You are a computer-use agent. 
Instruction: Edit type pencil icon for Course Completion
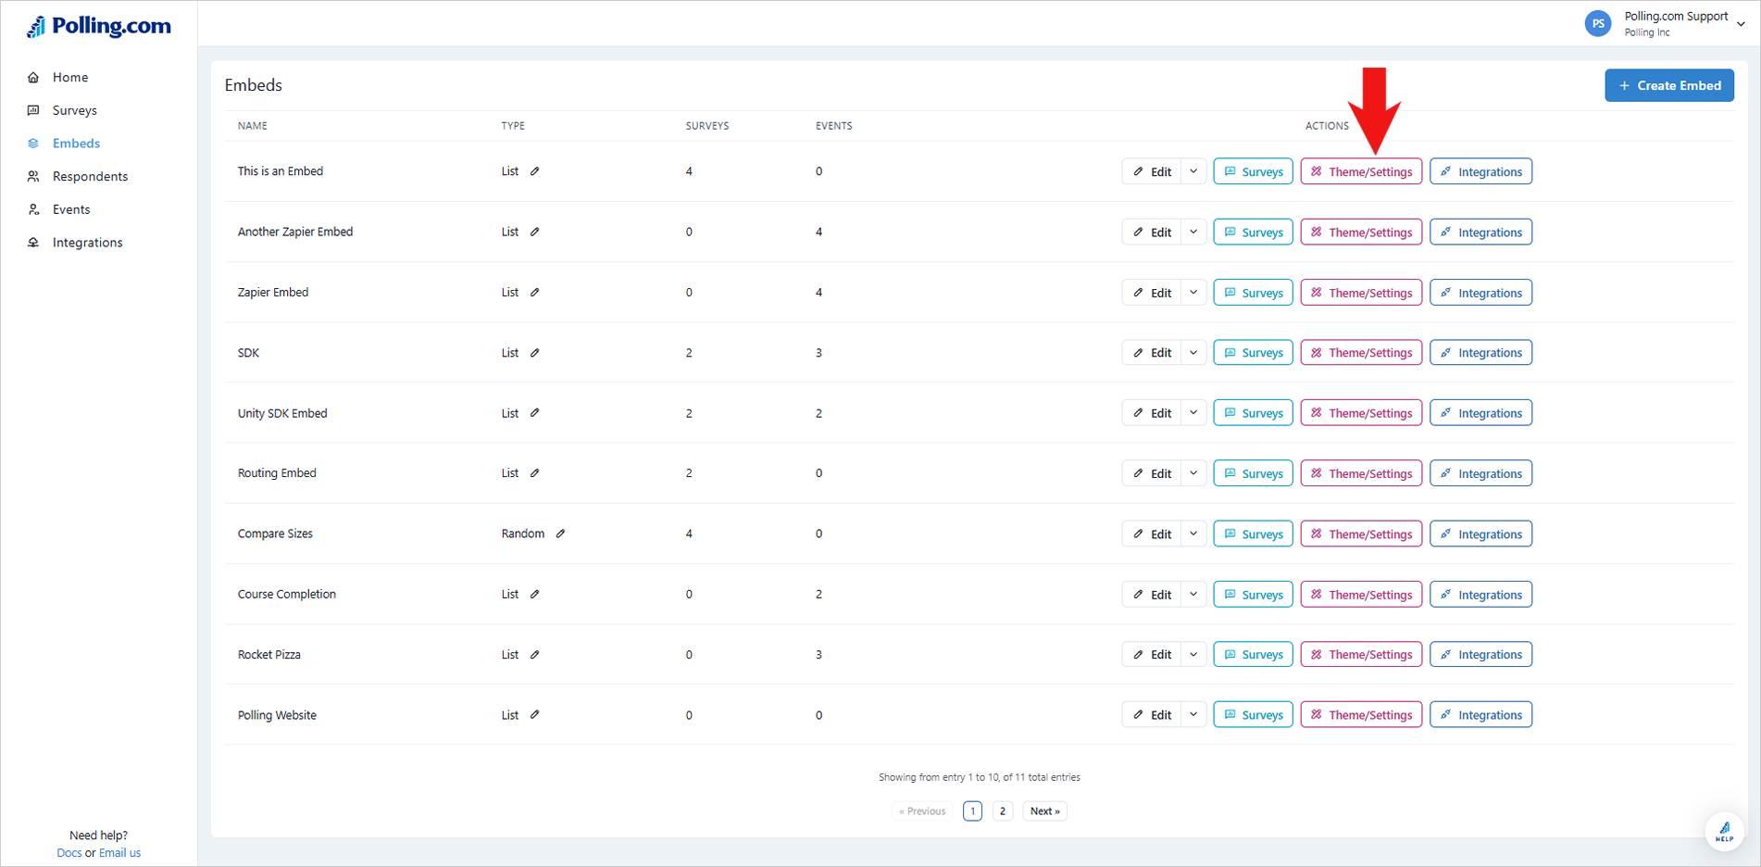click(535, 594)
